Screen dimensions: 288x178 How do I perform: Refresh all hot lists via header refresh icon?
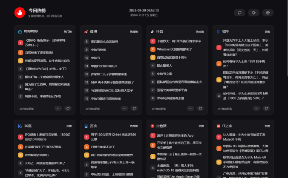click(x=239, y=13)
